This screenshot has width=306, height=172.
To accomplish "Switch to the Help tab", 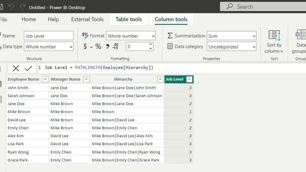I will coord(53,19).
